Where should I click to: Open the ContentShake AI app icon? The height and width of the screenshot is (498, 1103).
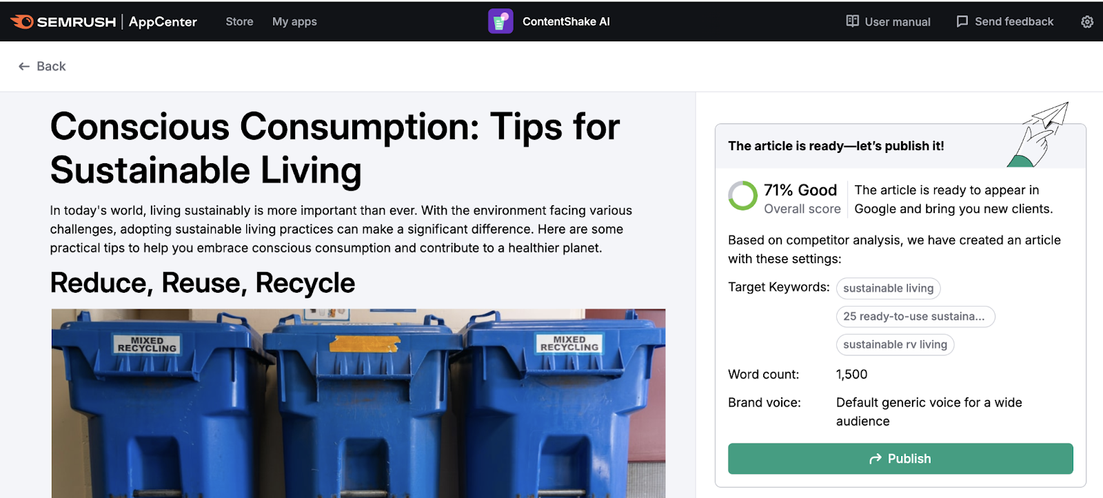click(501, 21)
